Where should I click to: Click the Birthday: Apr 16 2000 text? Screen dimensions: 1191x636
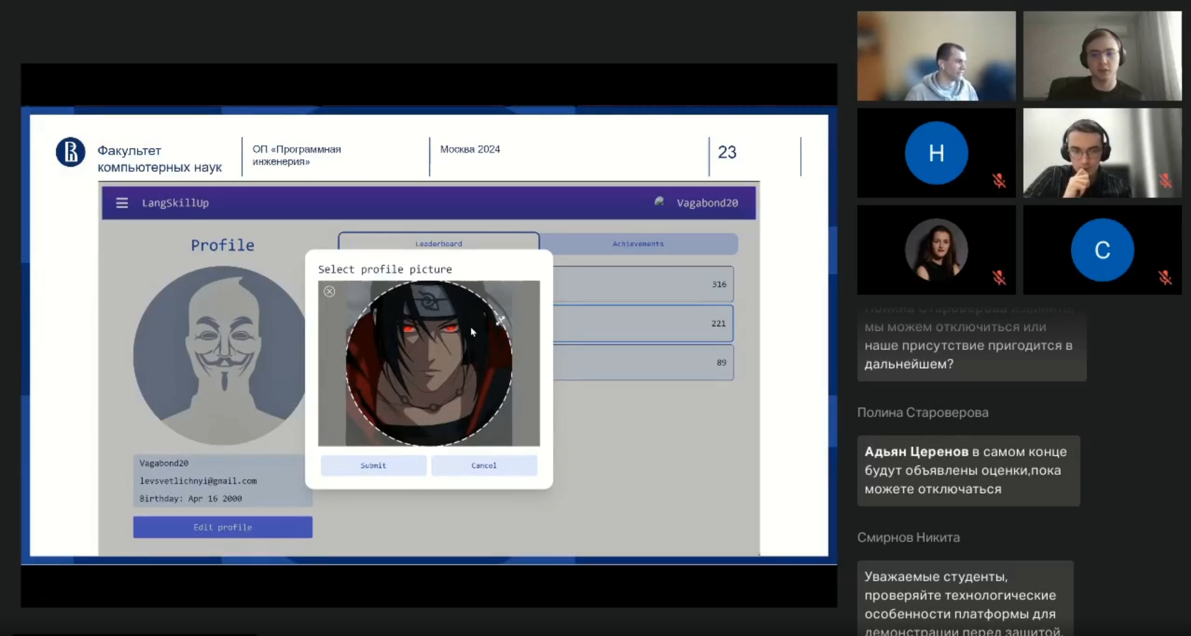point(191,499)
